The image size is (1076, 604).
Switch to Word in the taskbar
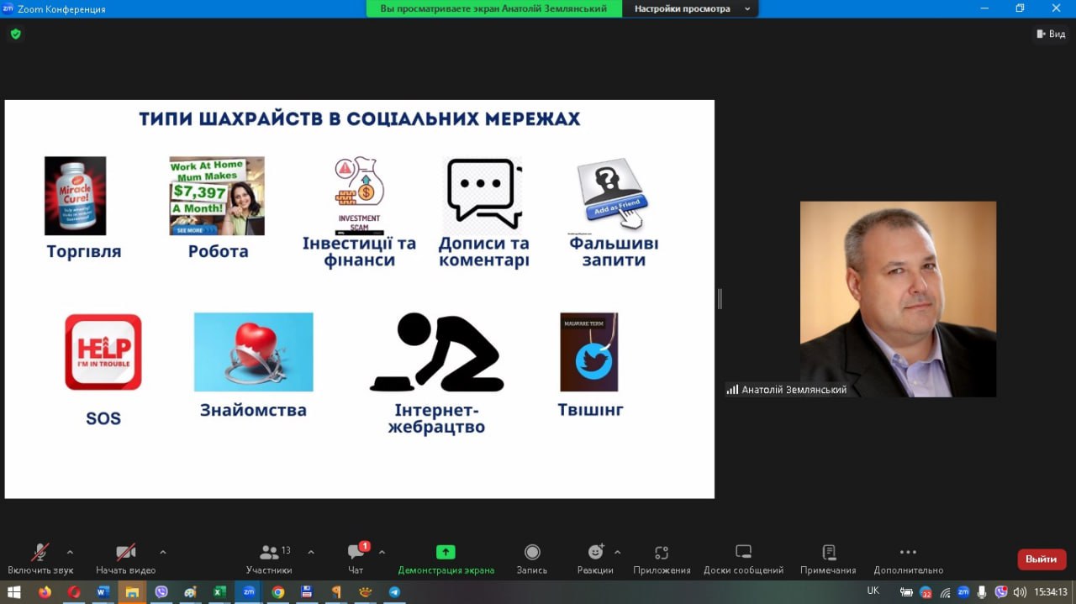103,591
